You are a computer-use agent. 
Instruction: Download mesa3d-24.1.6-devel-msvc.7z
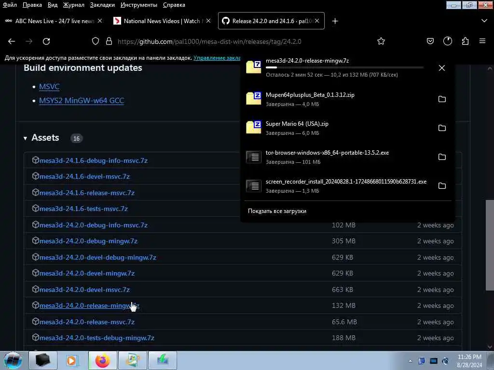[84, 176]
